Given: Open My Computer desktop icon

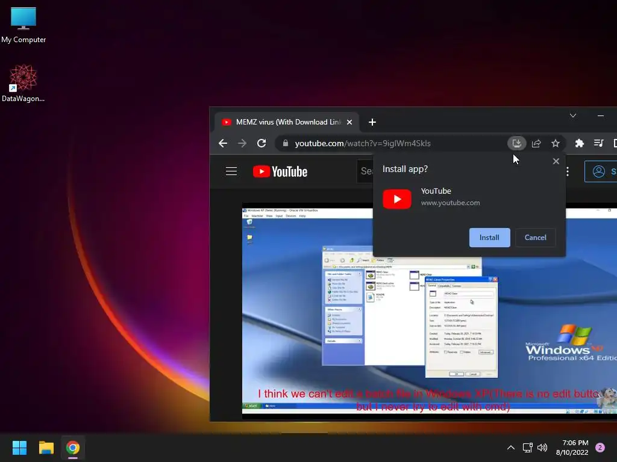Looking at the screenshot, I should (x=23, y=24).
